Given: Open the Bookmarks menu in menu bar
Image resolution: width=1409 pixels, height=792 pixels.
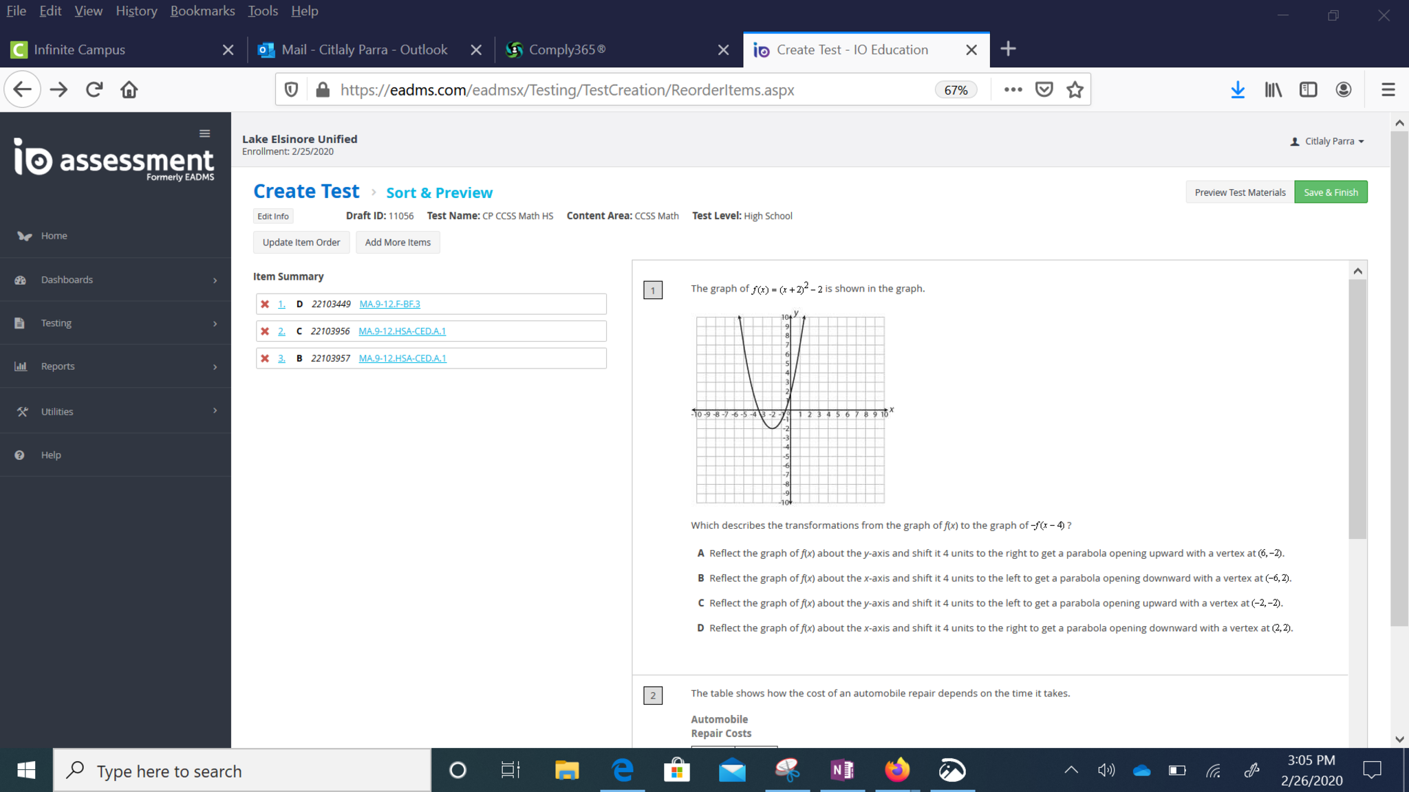Looking at the screenshot, I should click(x=202, y=11).
